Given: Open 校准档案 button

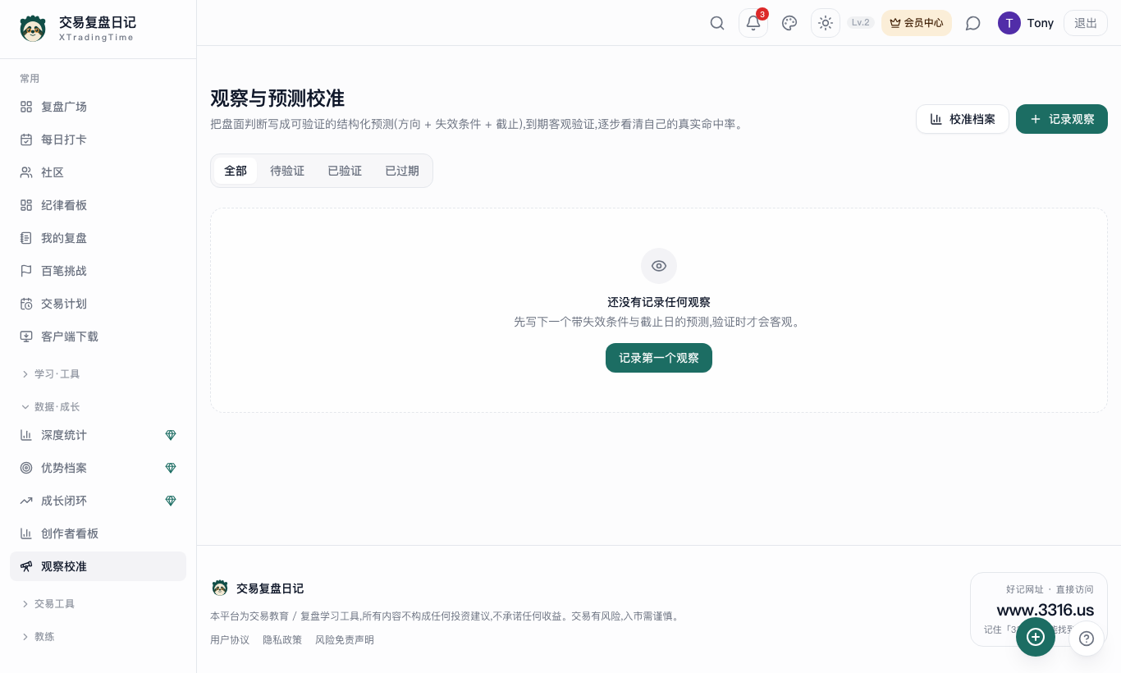Looking at the screenshot, I should (963, 119).
